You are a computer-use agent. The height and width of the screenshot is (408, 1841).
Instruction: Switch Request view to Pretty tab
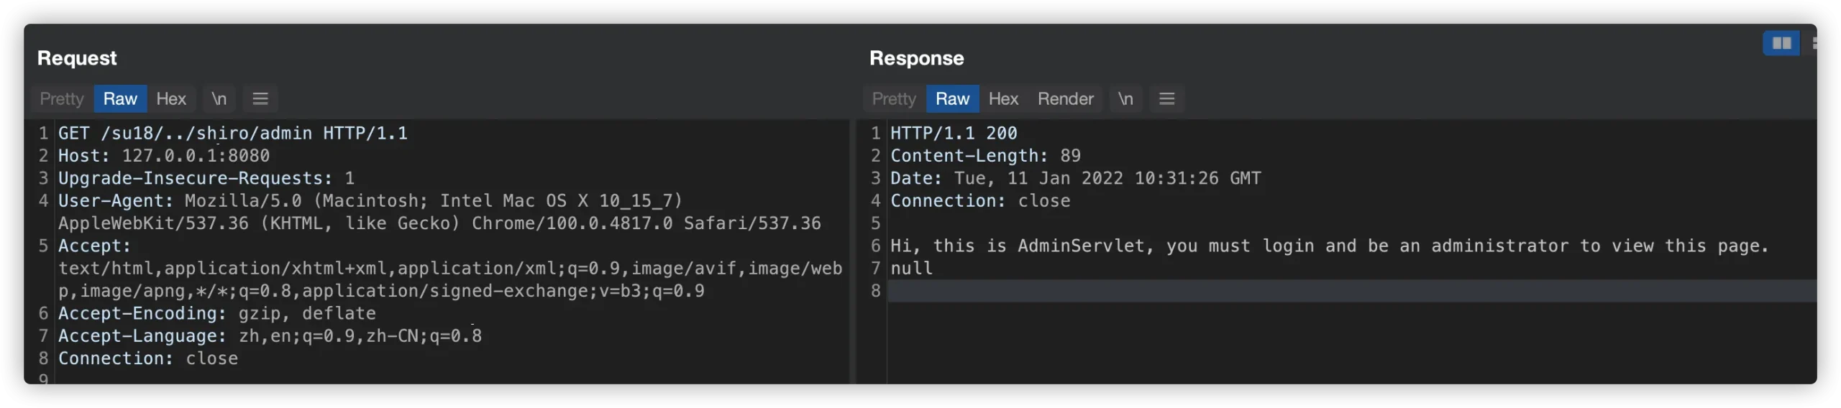point(62,99)
